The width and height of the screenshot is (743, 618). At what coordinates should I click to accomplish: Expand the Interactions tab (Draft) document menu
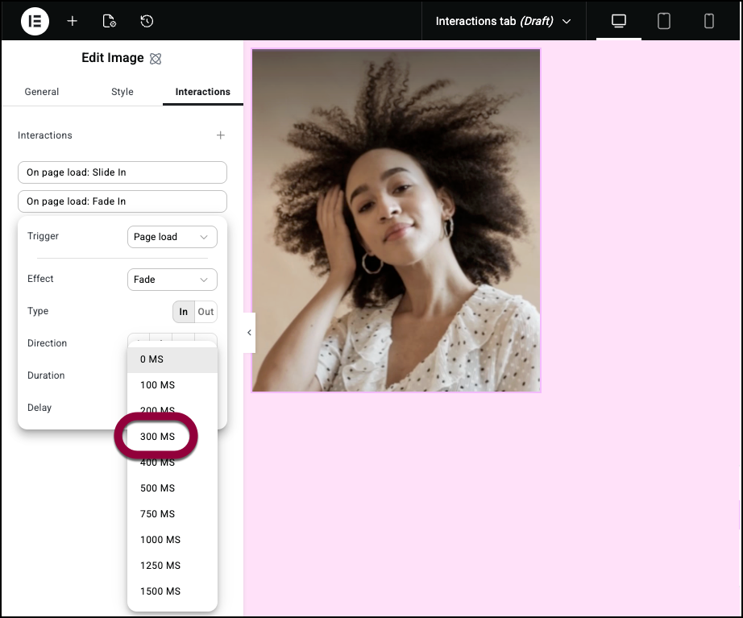[x=503, y=21]
